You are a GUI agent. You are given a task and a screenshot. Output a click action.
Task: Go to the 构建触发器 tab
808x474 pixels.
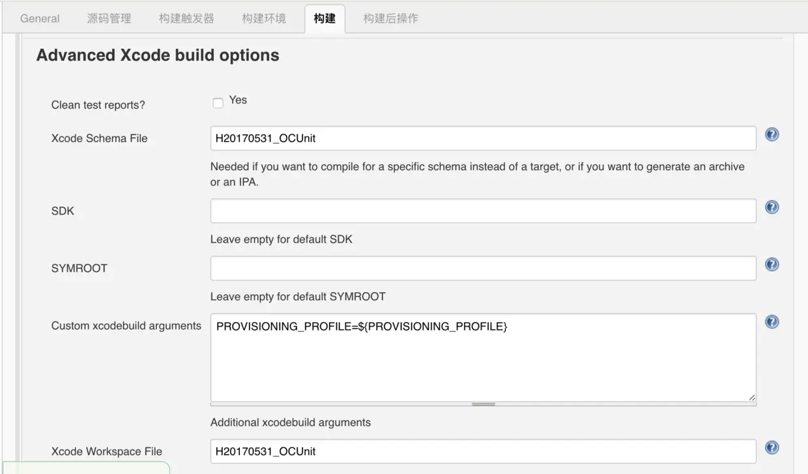[186, 18]
